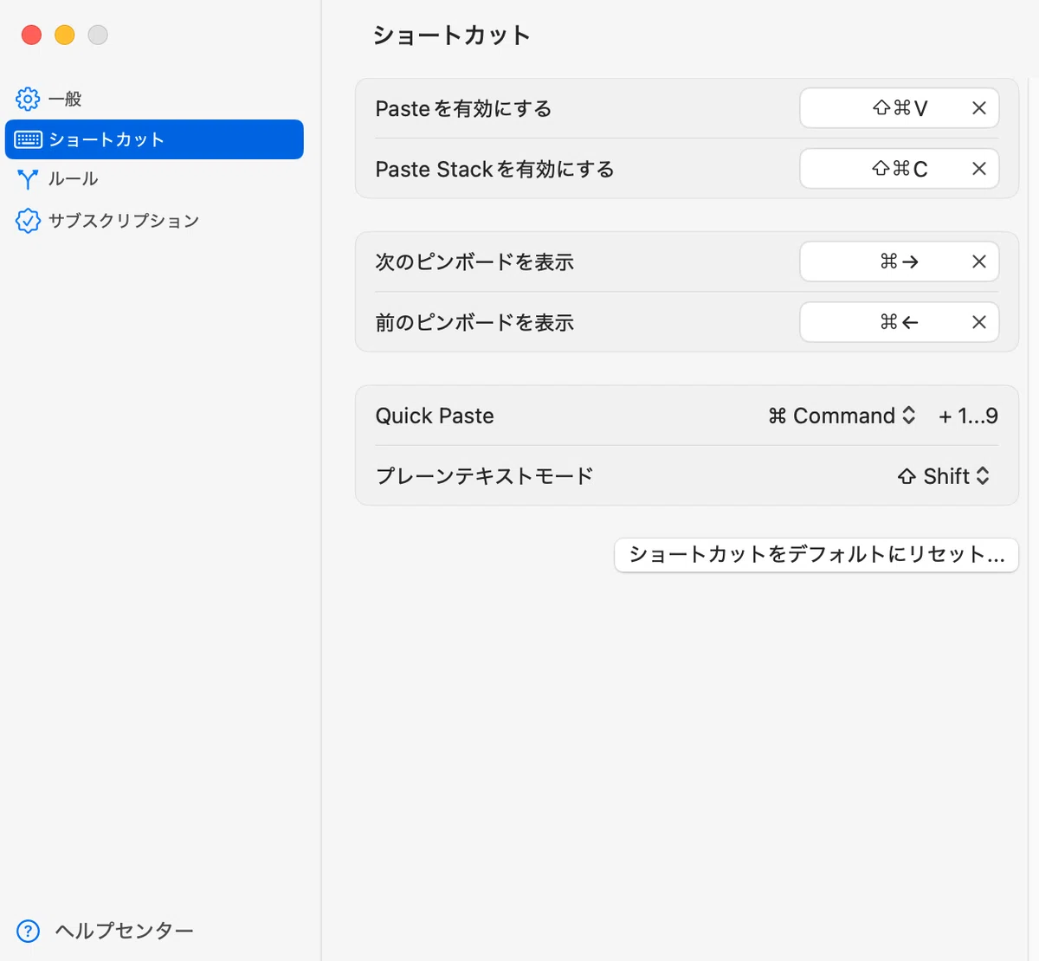Click the Paste Stackを有効にする label
The height and width of the screenshot is (961, 1039).
point(494,169)
